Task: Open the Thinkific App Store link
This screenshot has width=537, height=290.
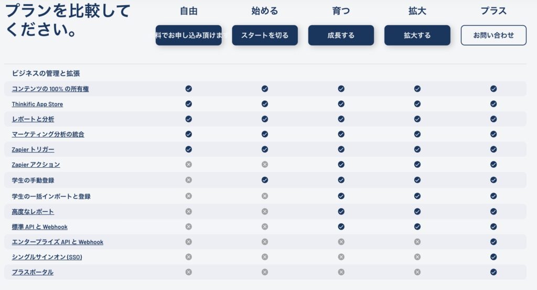Action: (x=37, y=104)
